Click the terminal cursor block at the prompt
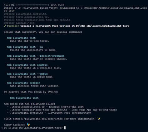The width and height of the screenshot is (148, 132). tap(65, 128)
